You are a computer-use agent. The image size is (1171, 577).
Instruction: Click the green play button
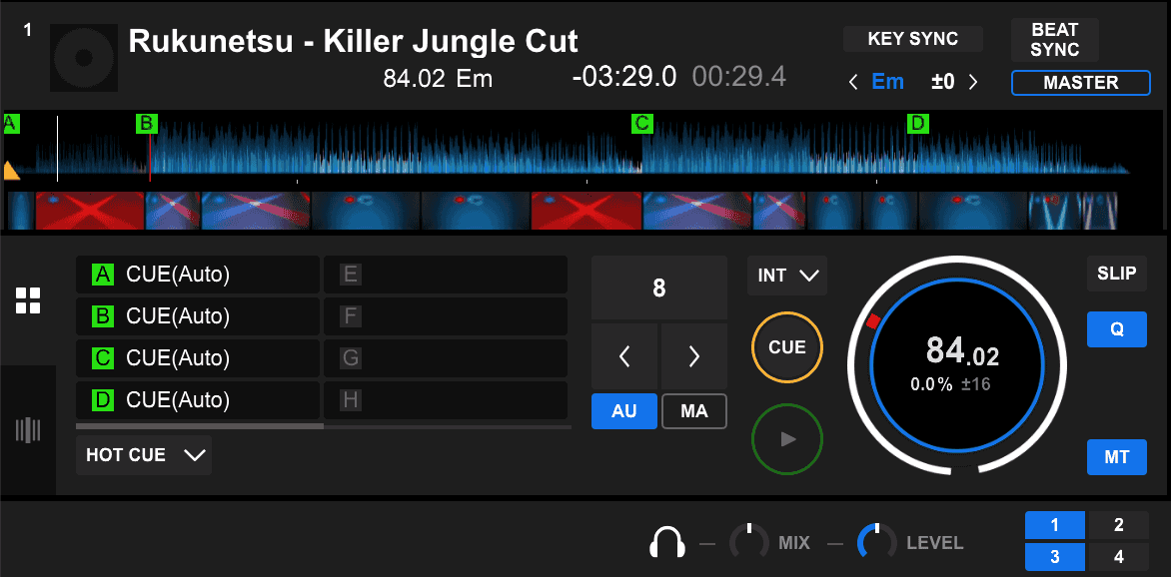point(787,438)
